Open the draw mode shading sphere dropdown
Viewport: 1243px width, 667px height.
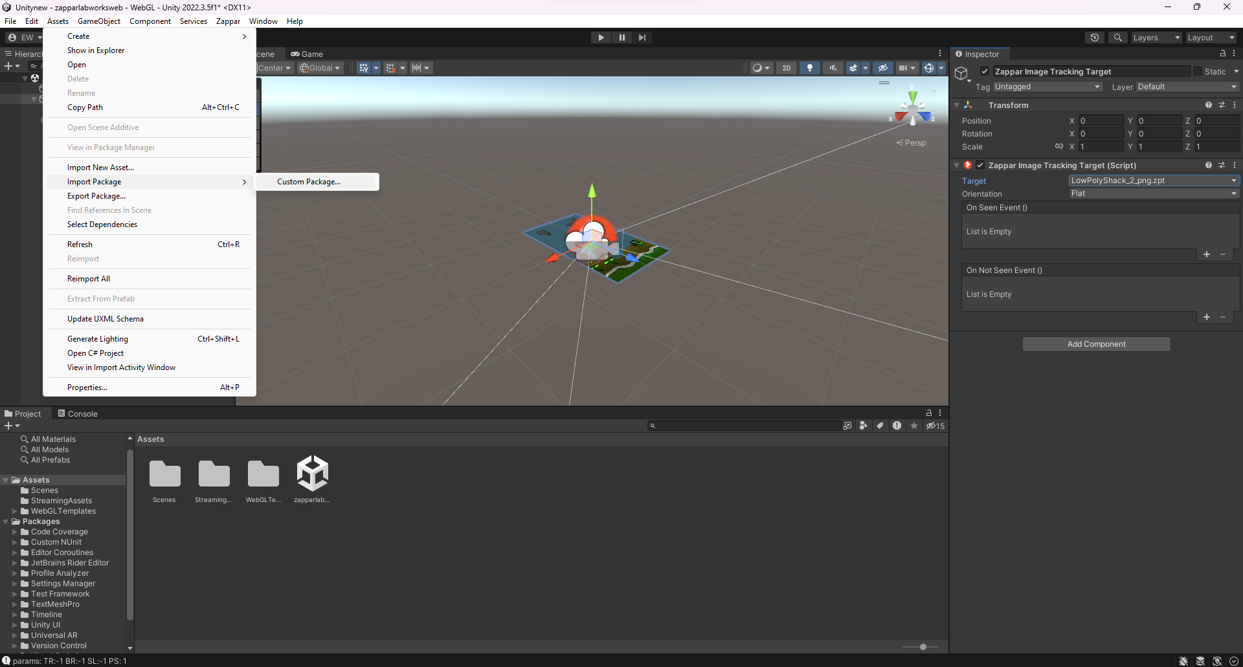pyautogui.click(x=761, y=68)
